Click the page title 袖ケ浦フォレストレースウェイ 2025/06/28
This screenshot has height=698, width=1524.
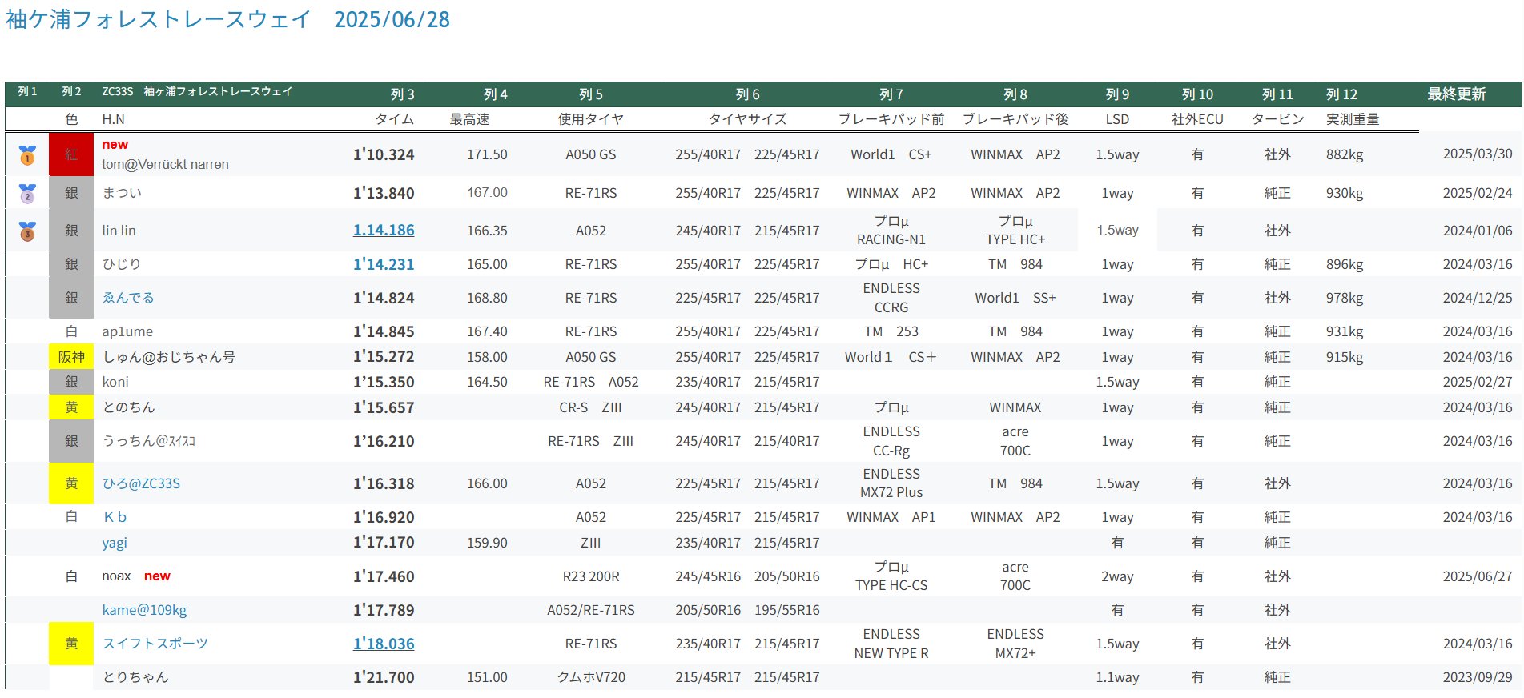pos(227,19)
